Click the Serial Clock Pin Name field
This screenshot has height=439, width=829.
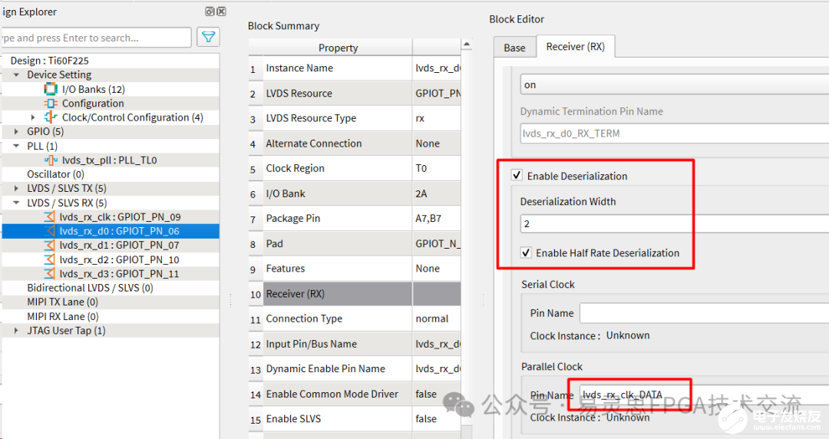coord(702,313)
